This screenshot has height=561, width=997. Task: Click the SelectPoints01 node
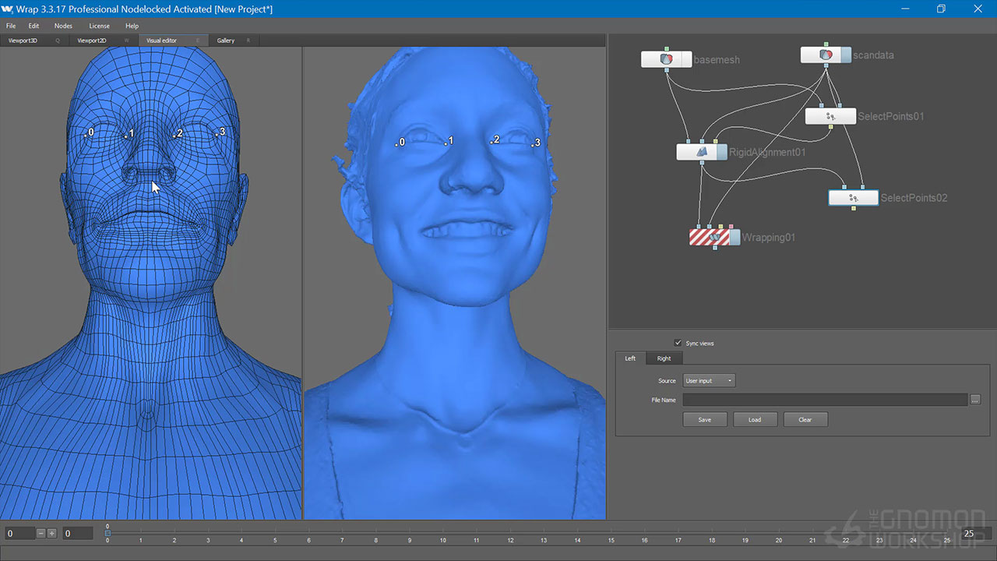[830, 116]
